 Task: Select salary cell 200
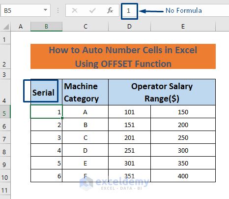183,125
